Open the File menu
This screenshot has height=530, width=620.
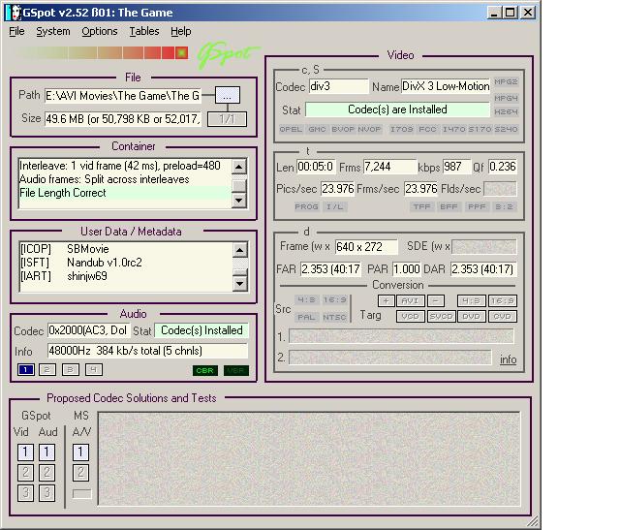pos(16,31)
